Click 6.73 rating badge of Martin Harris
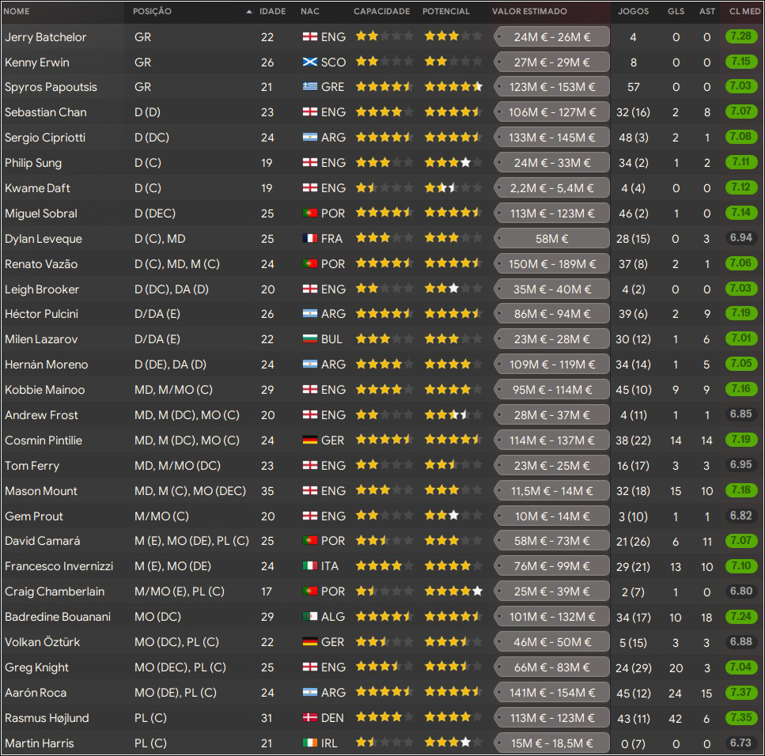 740,743
